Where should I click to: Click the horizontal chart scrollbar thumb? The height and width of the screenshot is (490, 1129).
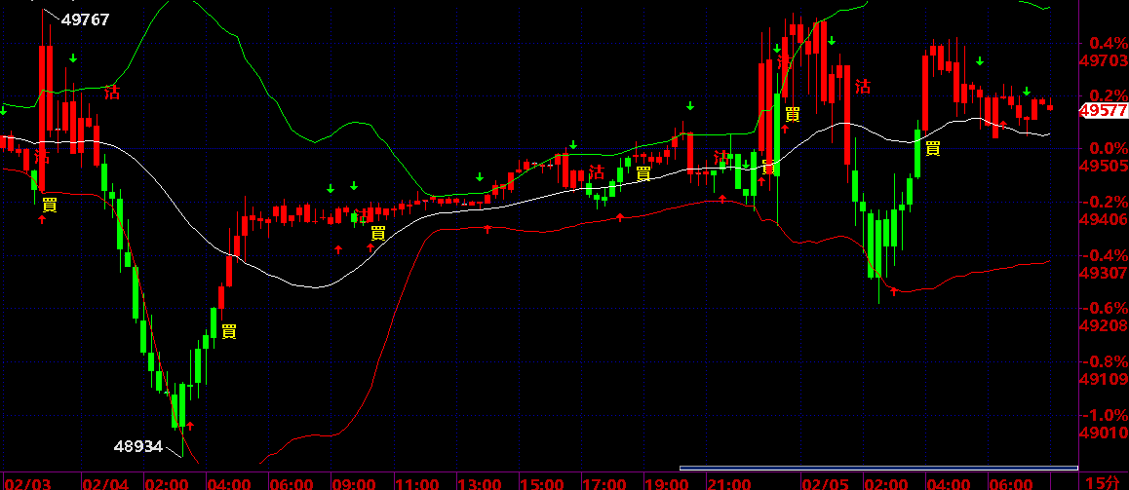878,468
